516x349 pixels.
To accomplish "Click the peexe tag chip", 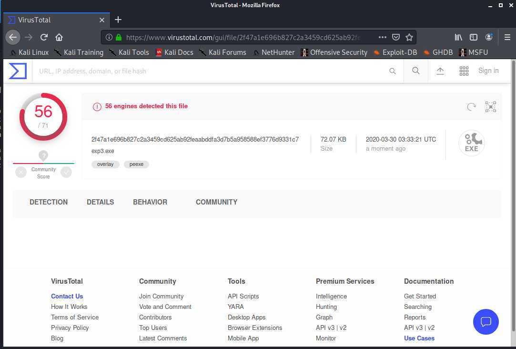I will [136, 164].
